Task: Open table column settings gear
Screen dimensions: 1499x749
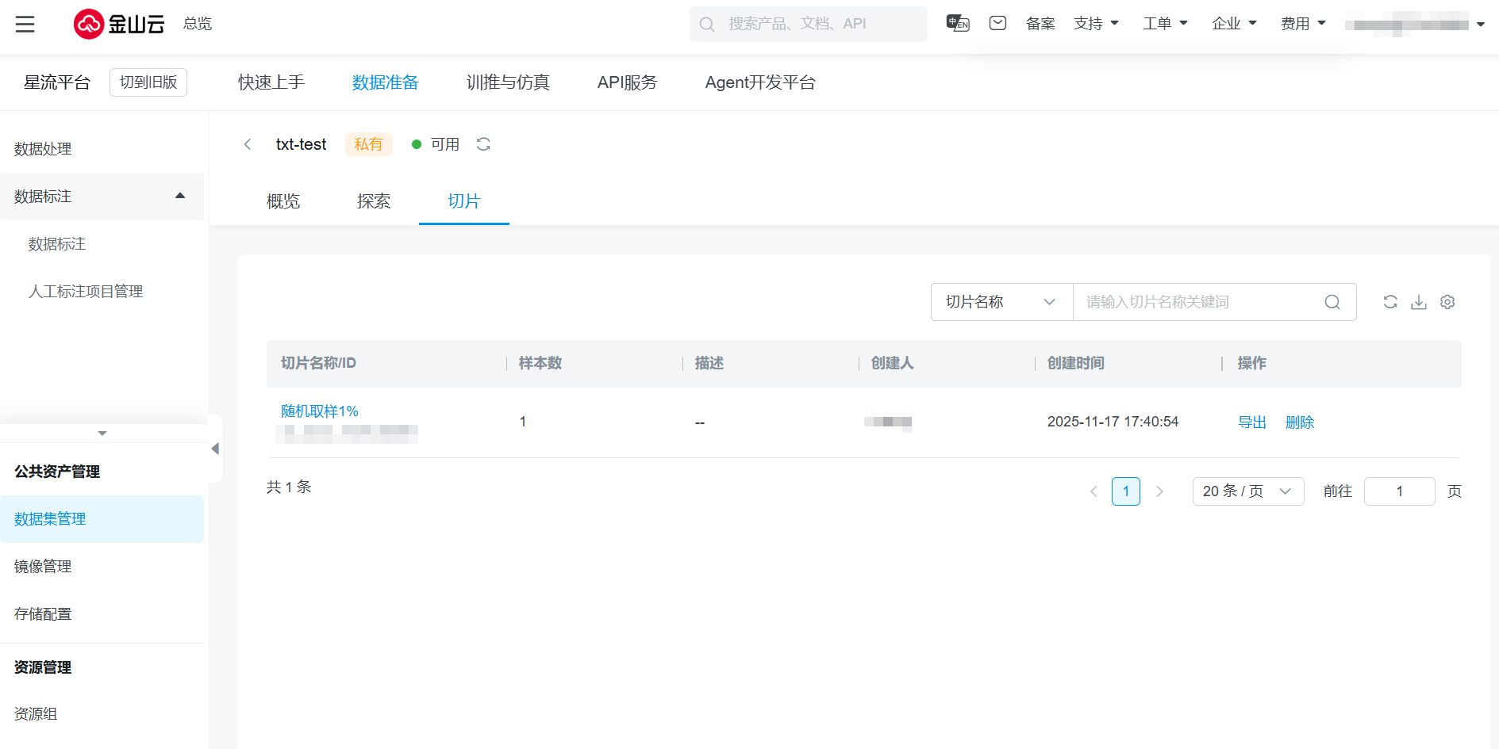Action: [x=1447, y=302]
